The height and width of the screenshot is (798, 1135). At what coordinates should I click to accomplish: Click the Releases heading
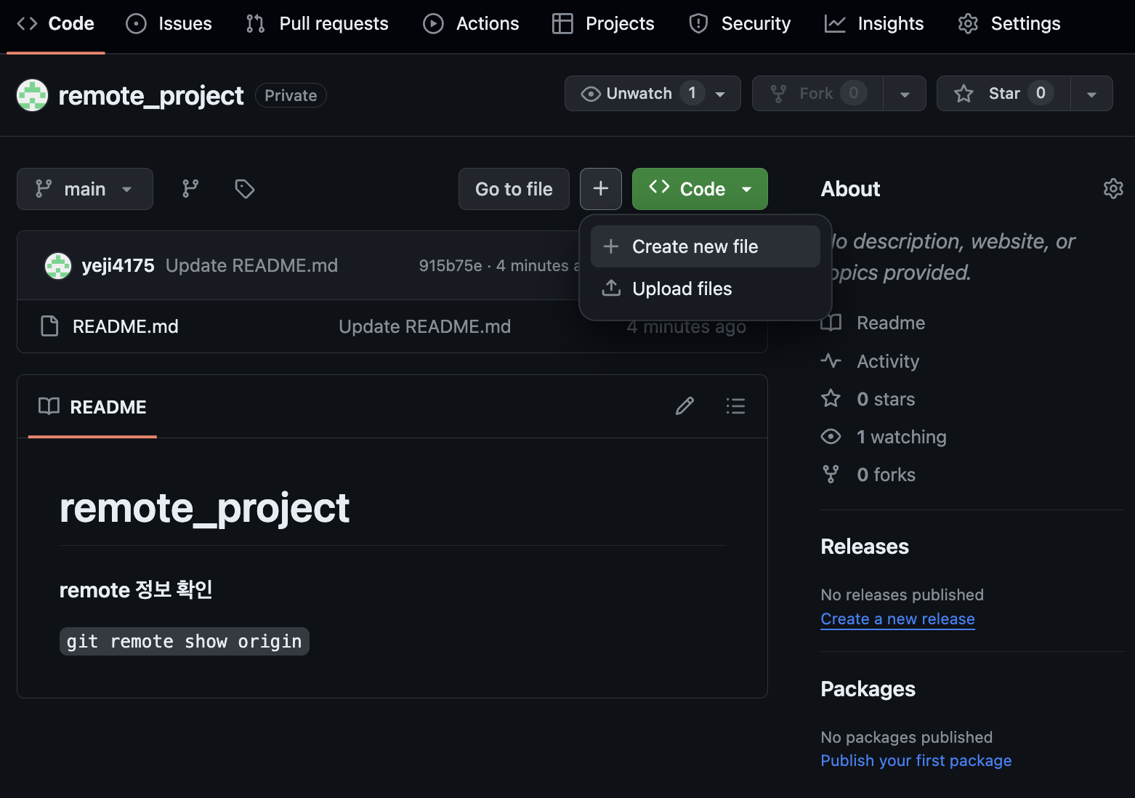865,547
